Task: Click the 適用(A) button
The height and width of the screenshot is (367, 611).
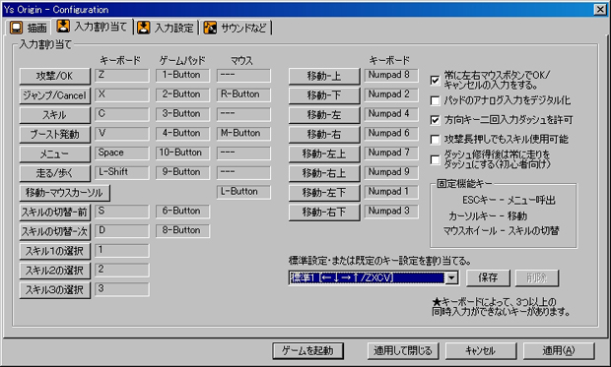Action: 559,351
